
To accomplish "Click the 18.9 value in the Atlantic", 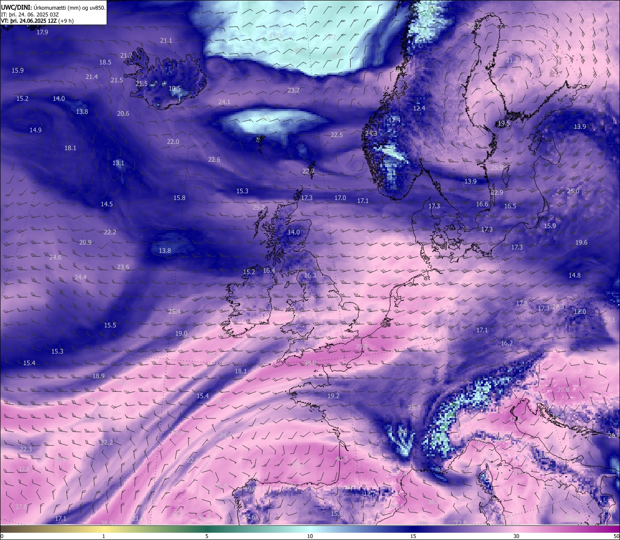I will (x=98, y=376).
